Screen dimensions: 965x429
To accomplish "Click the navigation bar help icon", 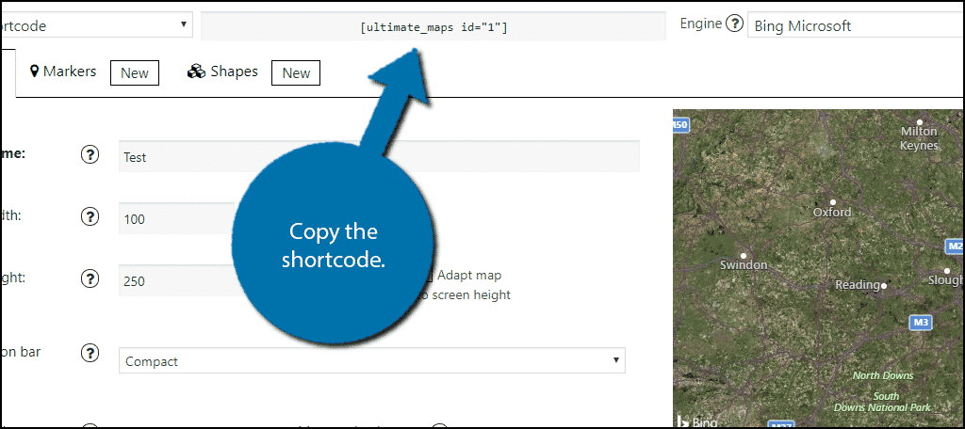I will (90, 353).
